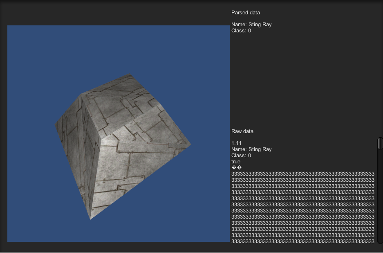
Task: Click "Name: Sting Ray" under Parsed data
Action: (x=251, y=25)
